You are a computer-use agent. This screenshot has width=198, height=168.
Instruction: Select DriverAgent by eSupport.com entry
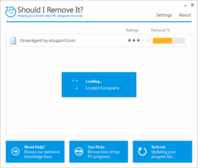97,41
